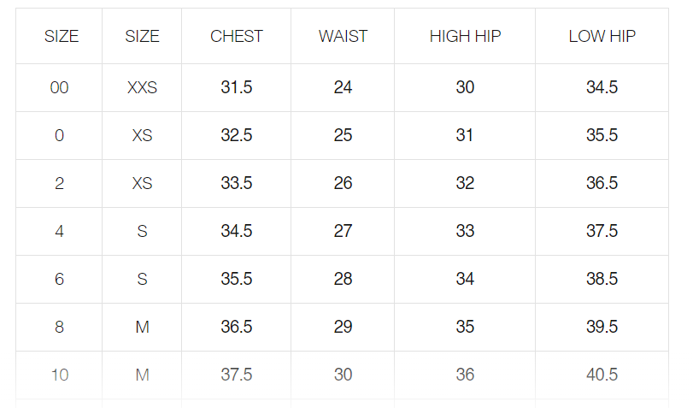Click the WAIST column header
The height and width of the screenshot is (408, 693).
(343, 36)
